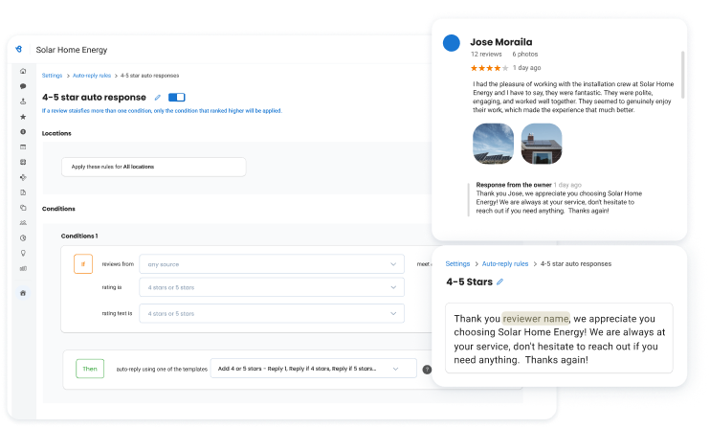This screenshot has width=710, height=428.
Task: Click the 'Apply these rules for All locations' field
Action: pos(153,167)
